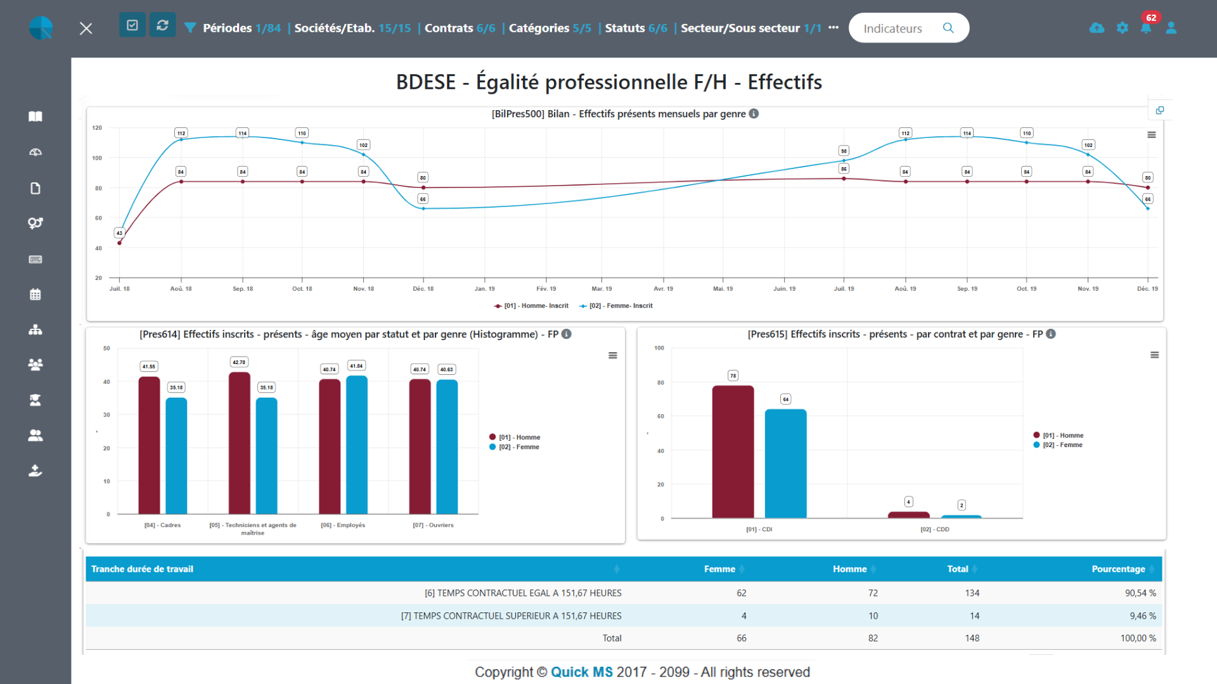Image resolution: width=1217 pixels, height=684 pixels.
Task: Click the Indicateurs search field
Action: point(894,28)
